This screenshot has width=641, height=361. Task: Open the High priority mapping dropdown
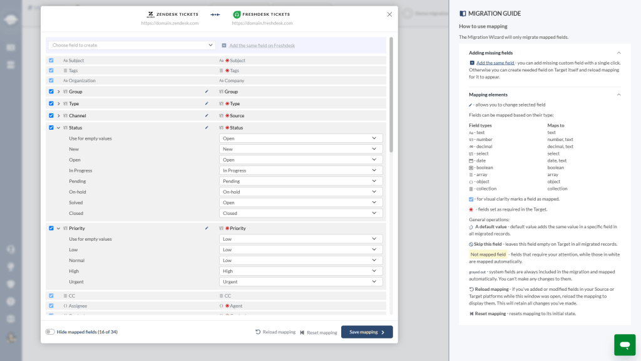[x=301, y=271]
